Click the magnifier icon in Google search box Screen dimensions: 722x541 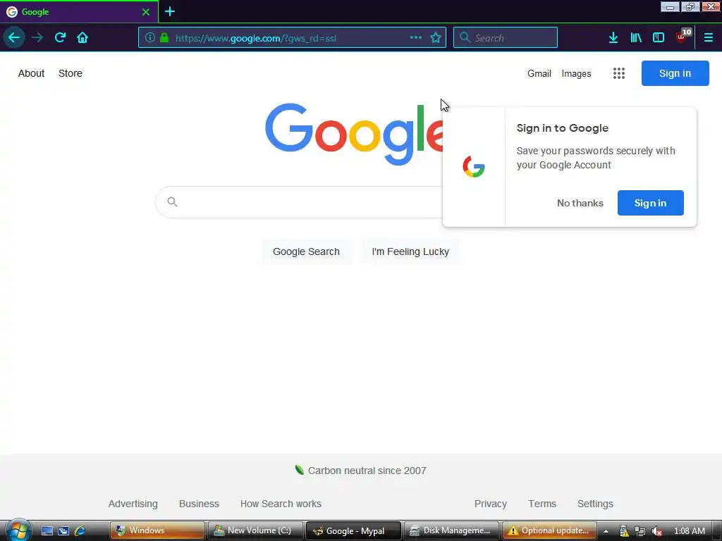pos(172,202)
